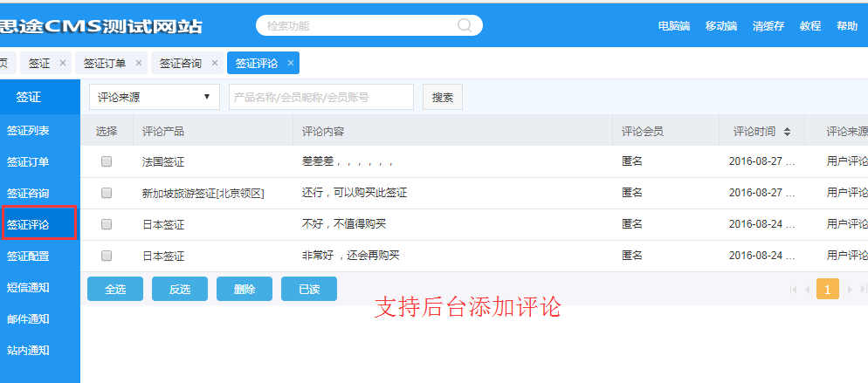Close the 签证订单 tab
The width and height of the screenshot is (868, 383).
click(138, 64)
